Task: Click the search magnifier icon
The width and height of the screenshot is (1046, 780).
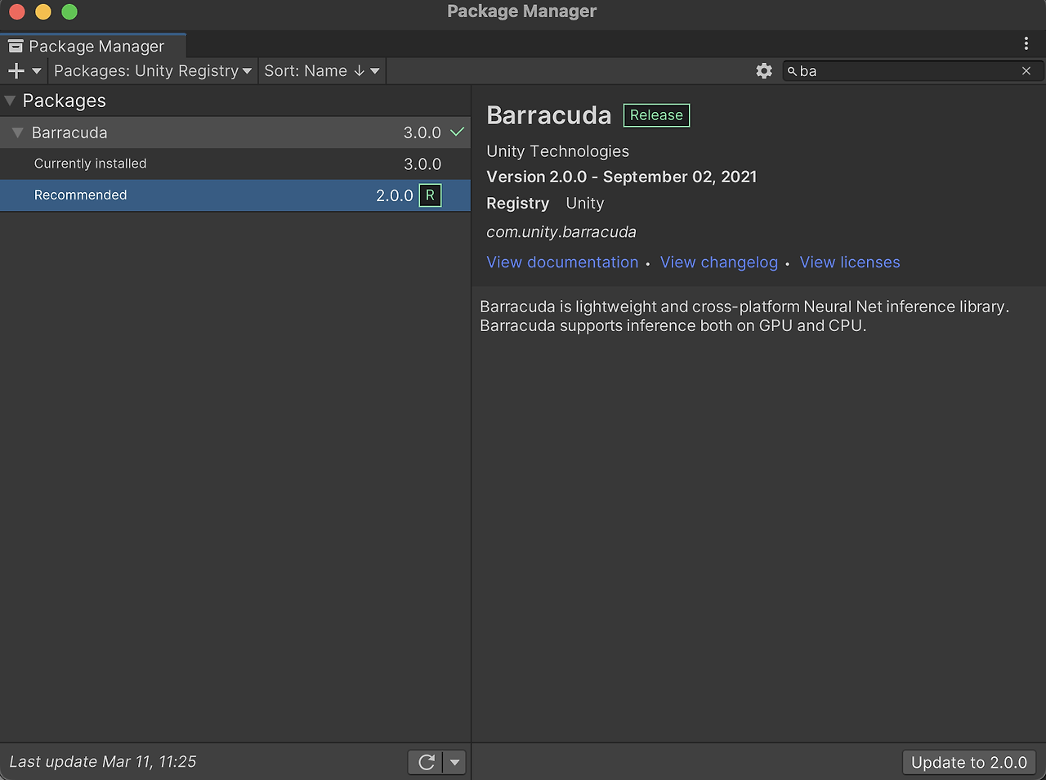Action: pos(792,71)
